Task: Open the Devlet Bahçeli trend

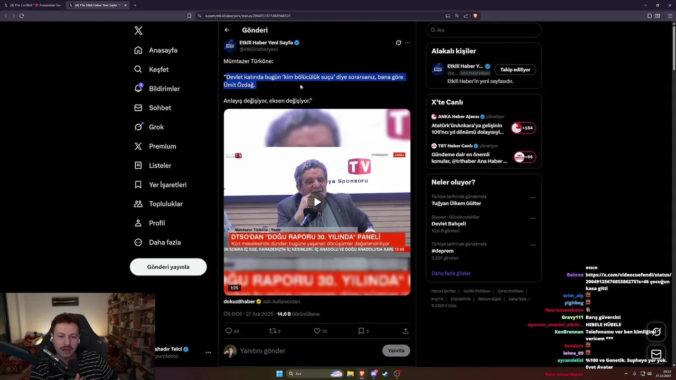Action: click(448, 223)
